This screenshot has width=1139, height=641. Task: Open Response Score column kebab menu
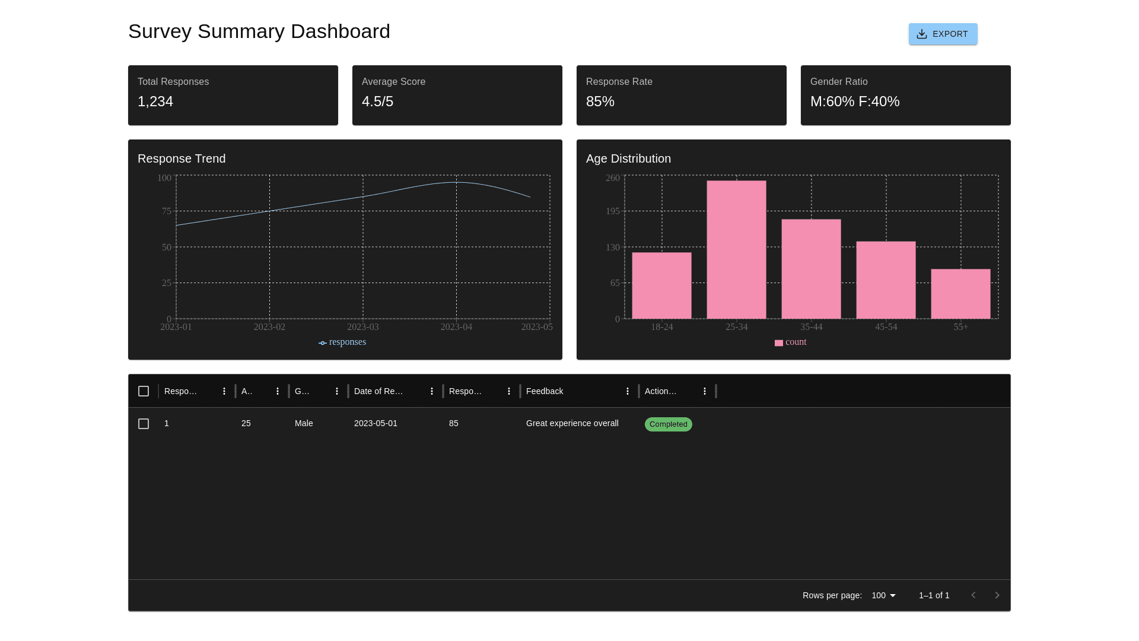[x=509, y=391]
